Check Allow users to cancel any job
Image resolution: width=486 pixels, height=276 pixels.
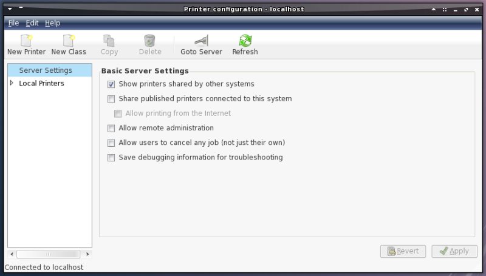click(x=111, y=143)
